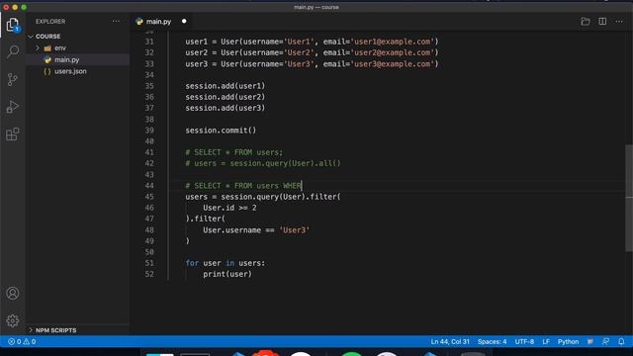Click 'user2@example.com' string on line 32

click(392, 52)
